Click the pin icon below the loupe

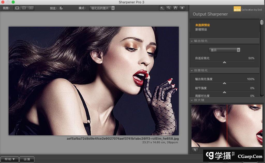pyautogui.click(x=195, y=150)
